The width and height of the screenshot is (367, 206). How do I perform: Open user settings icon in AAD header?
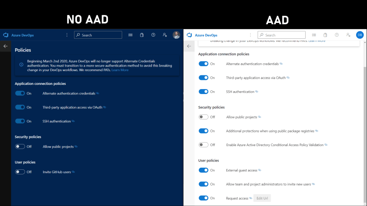coord(348,35)
